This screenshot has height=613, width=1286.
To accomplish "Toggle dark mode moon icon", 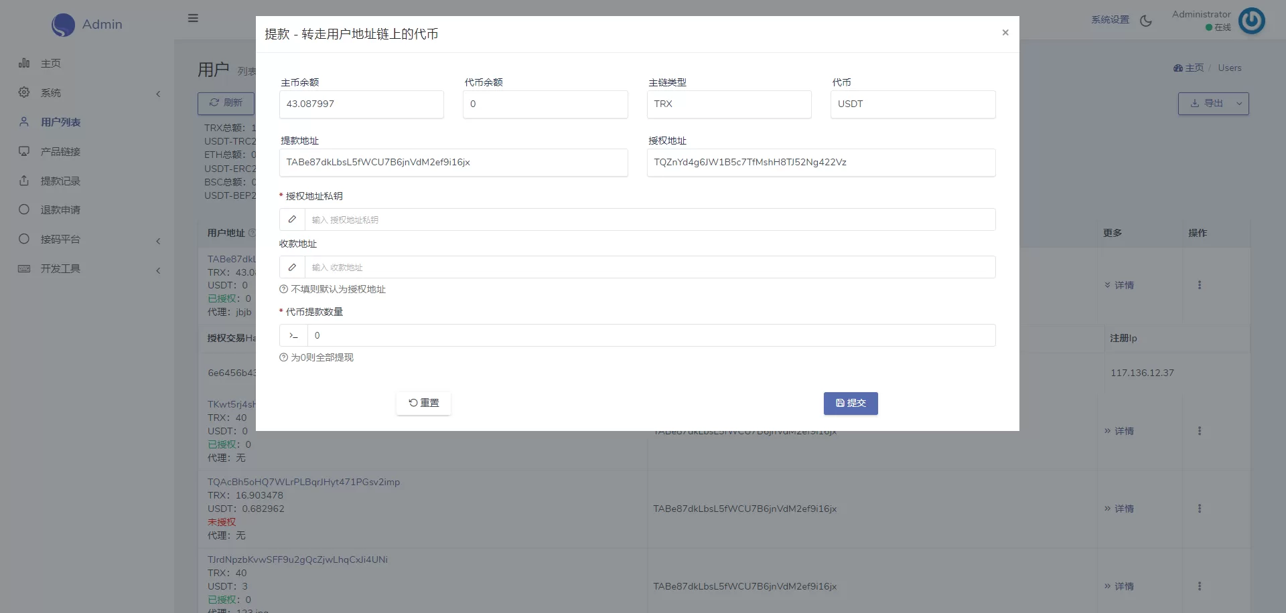I will coord(1146,21).
